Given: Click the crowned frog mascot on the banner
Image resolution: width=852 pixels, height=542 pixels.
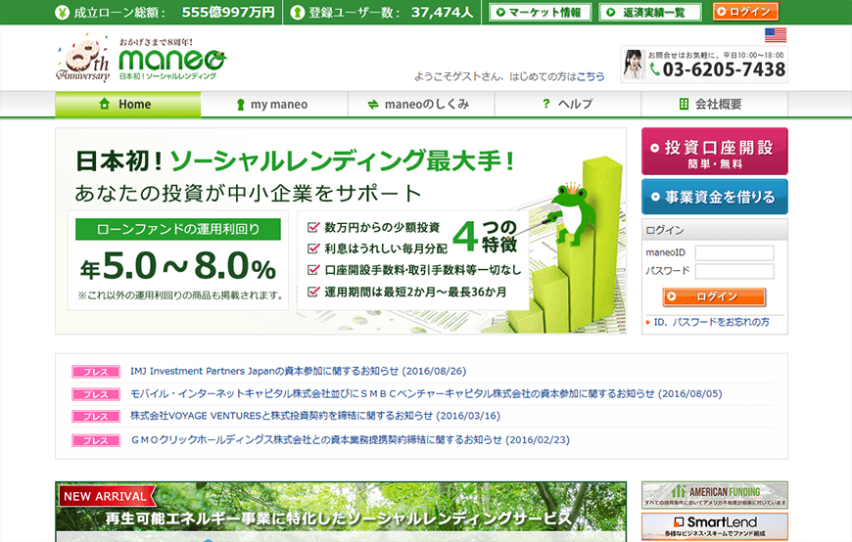Looking at the screenshot, I should (x=572, y=214).
